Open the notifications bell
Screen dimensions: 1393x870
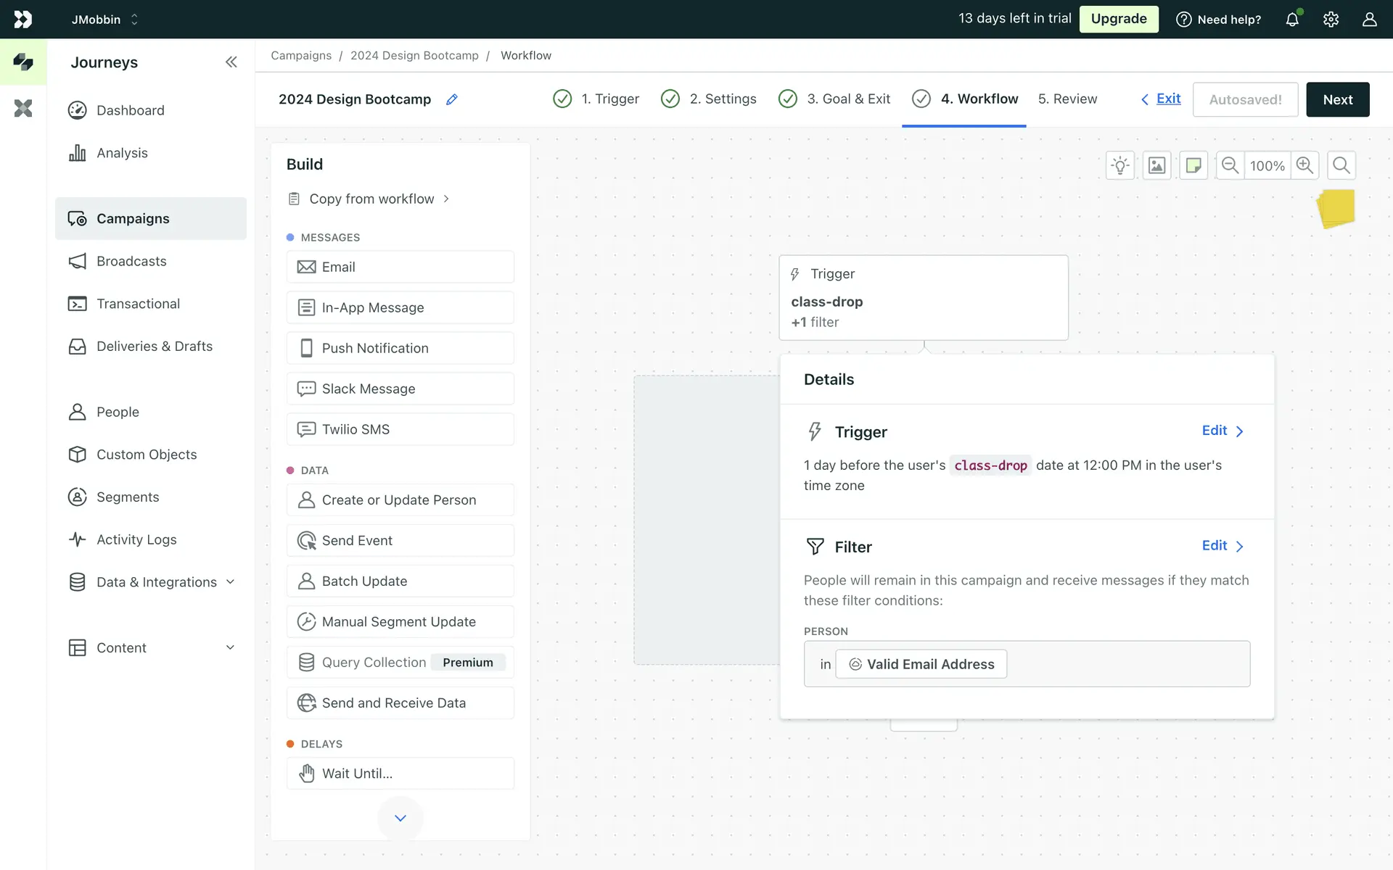tap(1292, 20)
